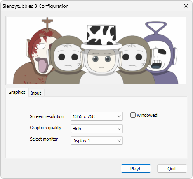Open the Screen resolution dropdown
The image size is (193, 179).
point(97,116)
